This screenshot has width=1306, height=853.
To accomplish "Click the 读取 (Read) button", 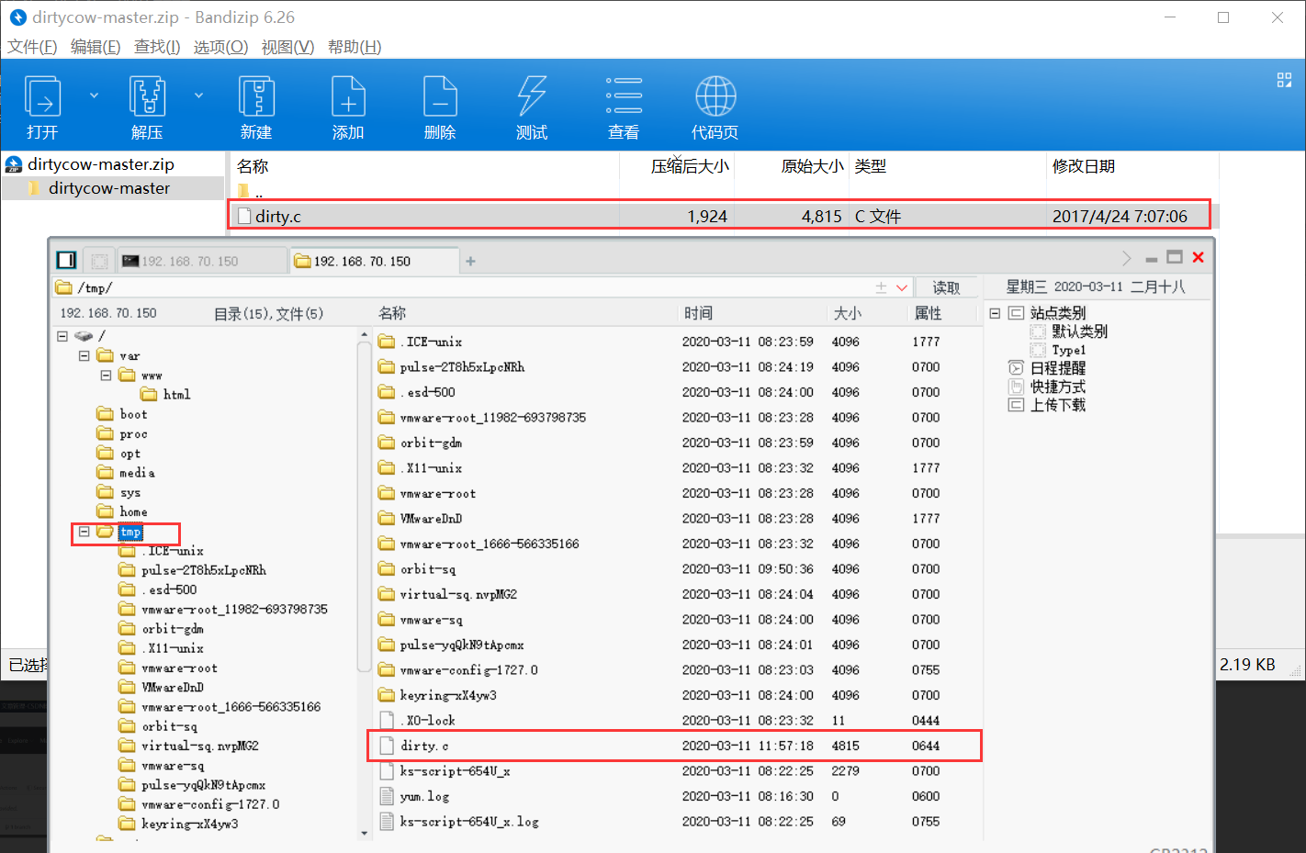I will point(946,287).
